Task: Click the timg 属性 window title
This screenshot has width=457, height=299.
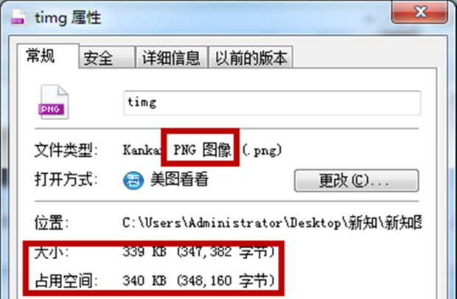Action: click(68, 18)
